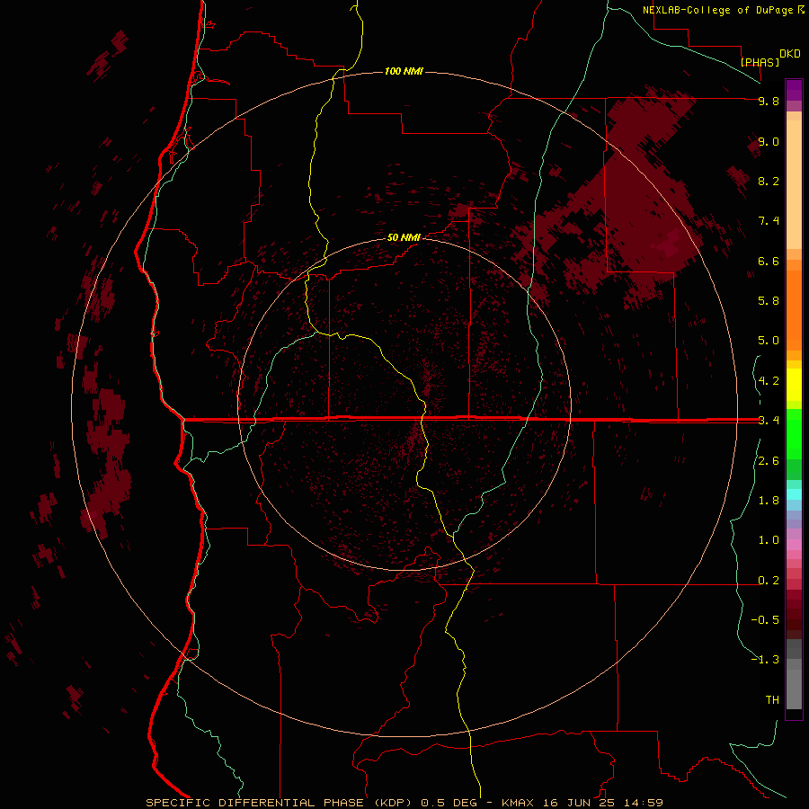Click the 1.8 scale value

tap(769, 501)
